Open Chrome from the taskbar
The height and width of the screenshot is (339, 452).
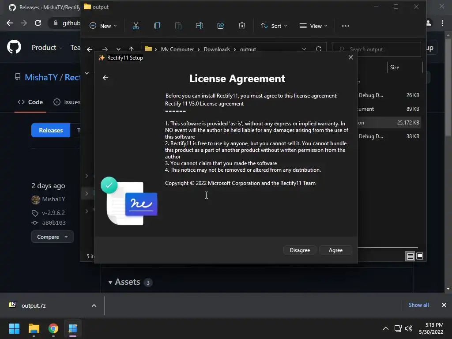click(x=53, y=328)
